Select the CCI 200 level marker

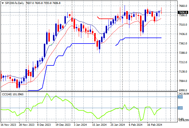(181, 97)
